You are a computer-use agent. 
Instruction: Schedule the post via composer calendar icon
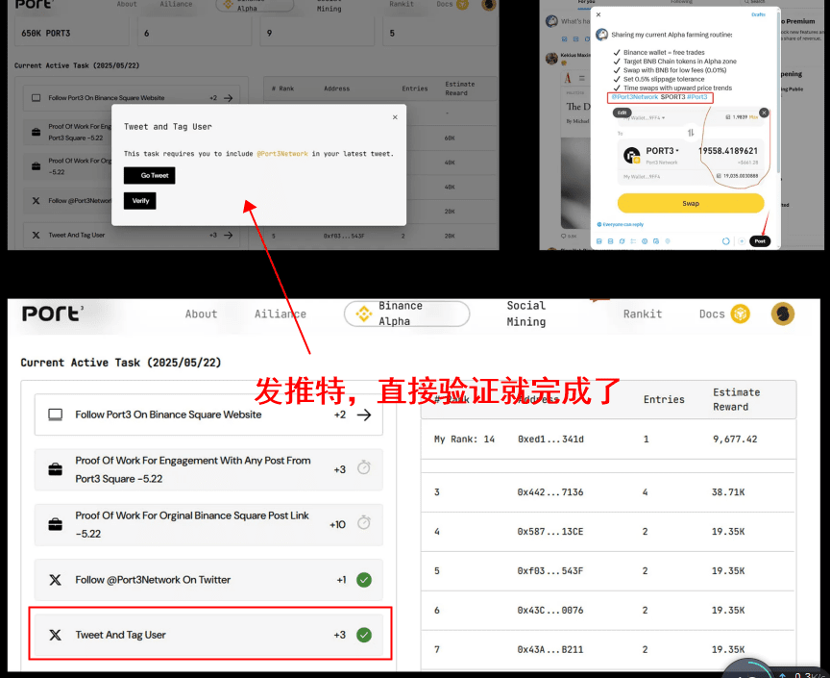[656, 241]
